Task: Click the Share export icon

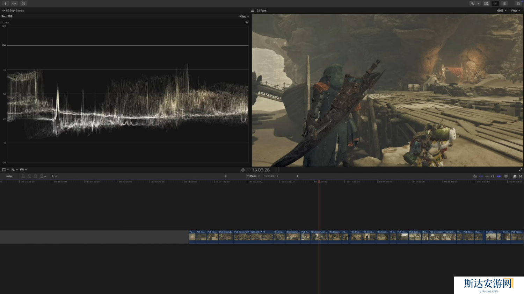Action: tap(518, 3)
